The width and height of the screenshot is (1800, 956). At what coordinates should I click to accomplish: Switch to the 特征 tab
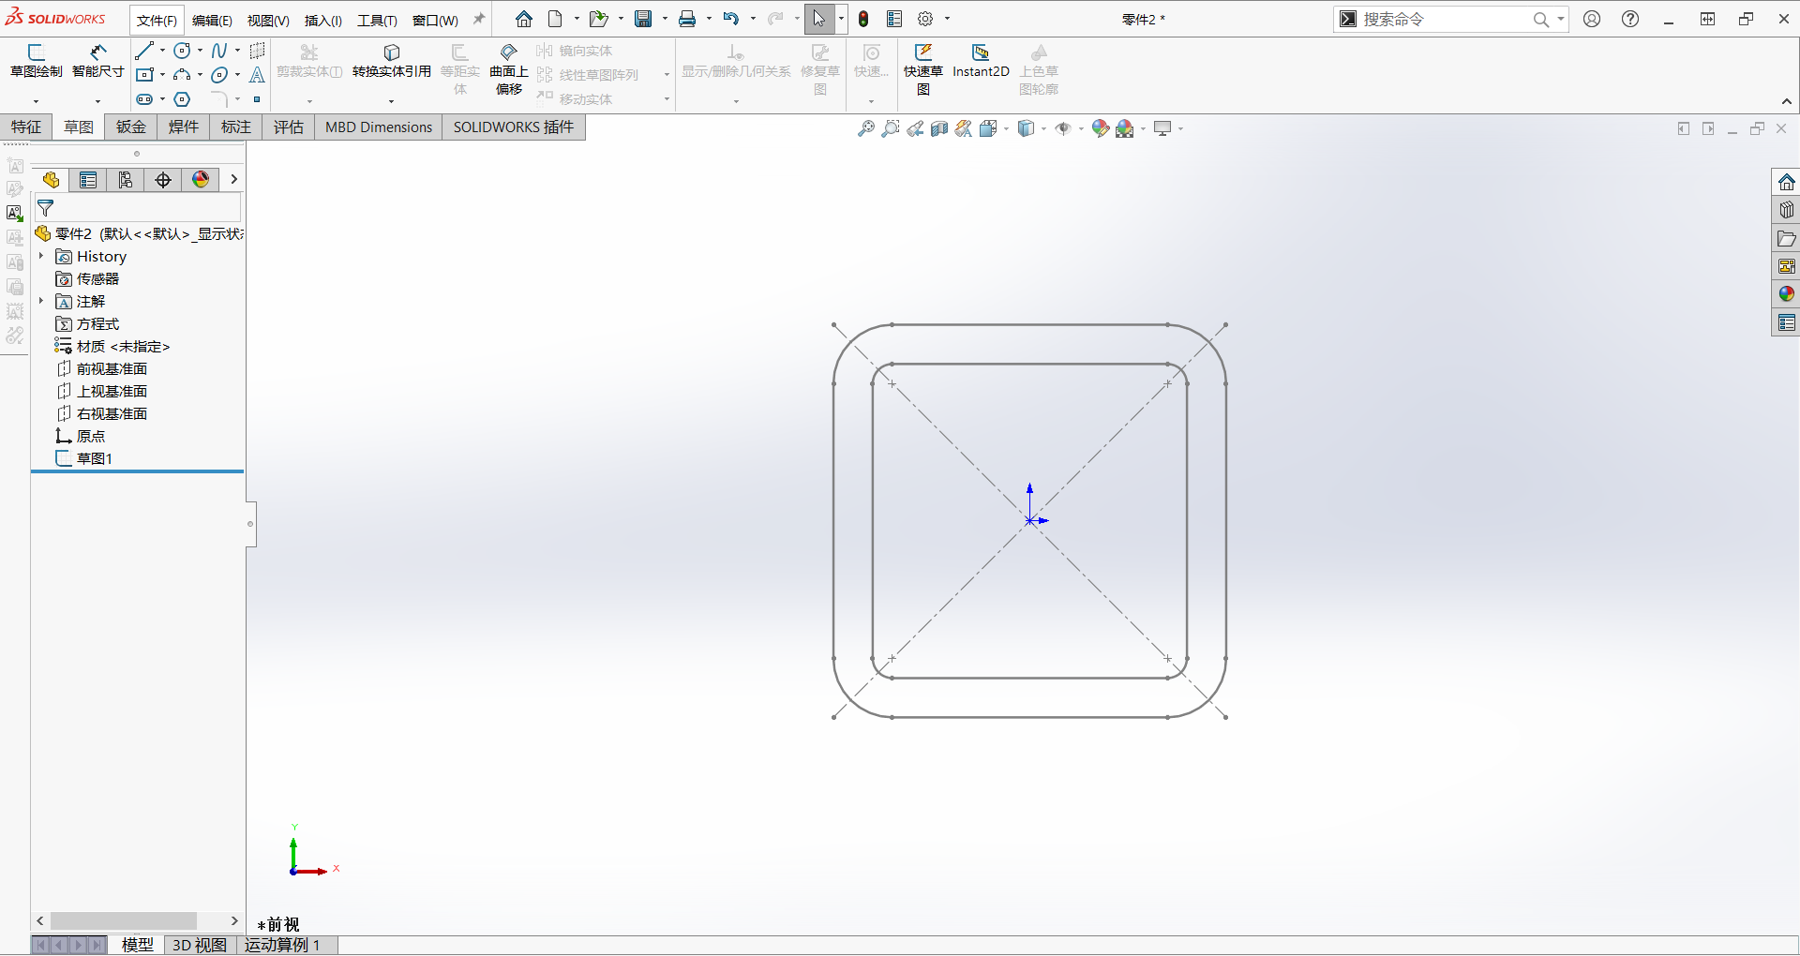(26, 127)
